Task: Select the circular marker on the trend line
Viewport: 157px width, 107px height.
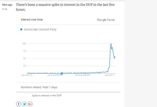Action: click(62, 73)
